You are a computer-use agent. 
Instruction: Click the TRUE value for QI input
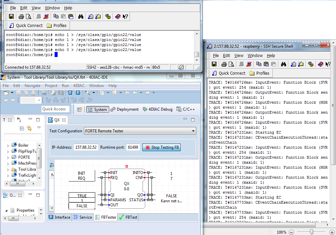coord(82,195)
